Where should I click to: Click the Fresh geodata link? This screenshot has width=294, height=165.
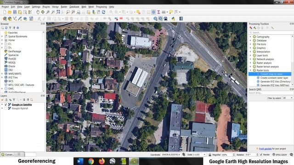coord(265,148)
